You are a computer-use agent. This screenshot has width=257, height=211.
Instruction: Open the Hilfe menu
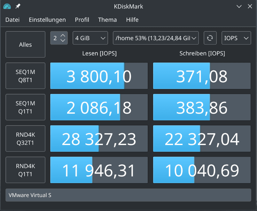[x=132, y=20]
